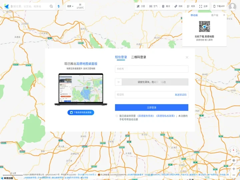Open the 廉正举报 footer link

pos(84,178)
